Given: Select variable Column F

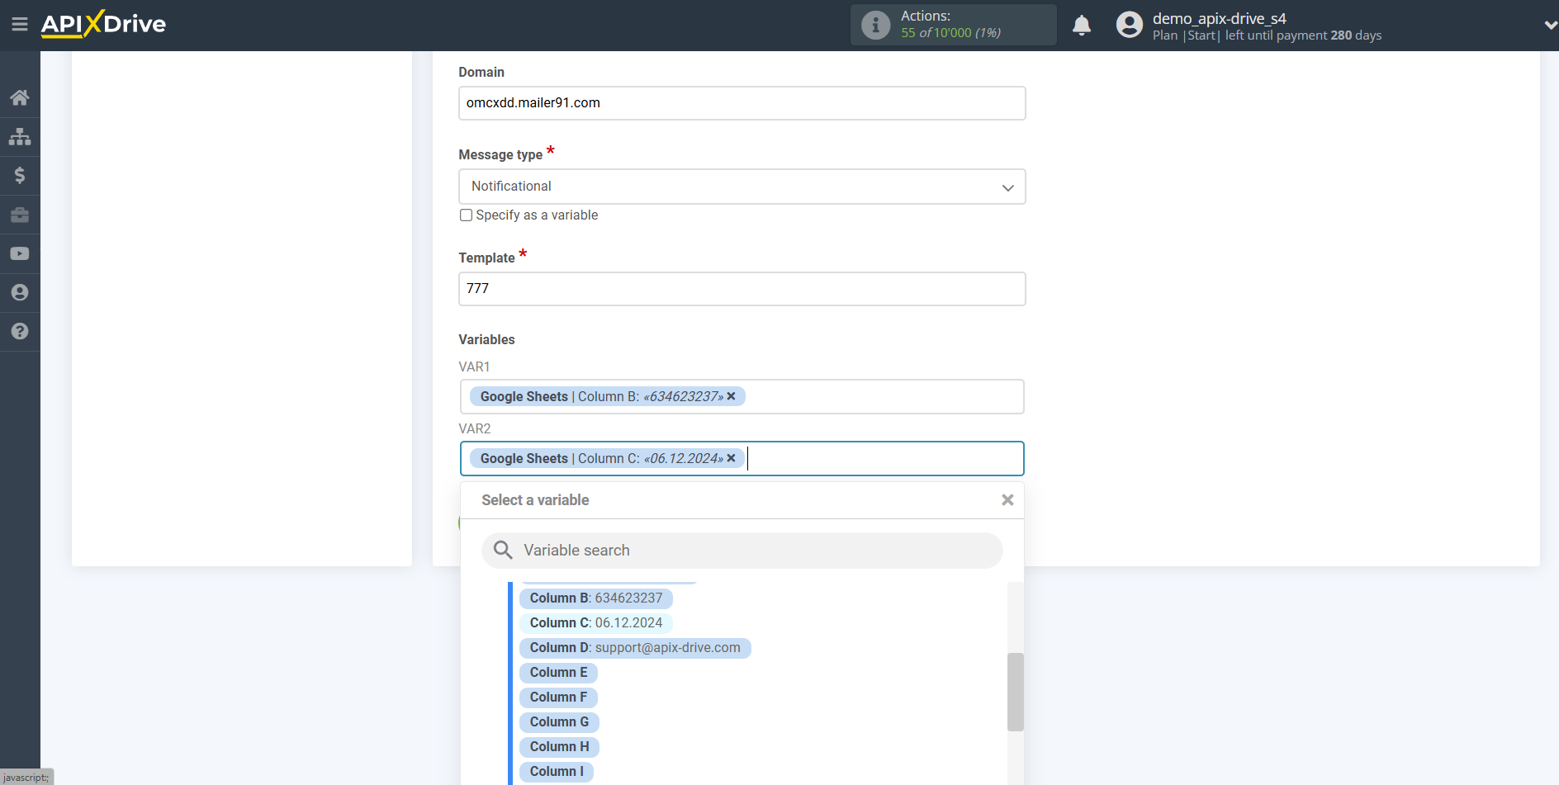Looking at the screenshot, I should [x=559, y=698].
